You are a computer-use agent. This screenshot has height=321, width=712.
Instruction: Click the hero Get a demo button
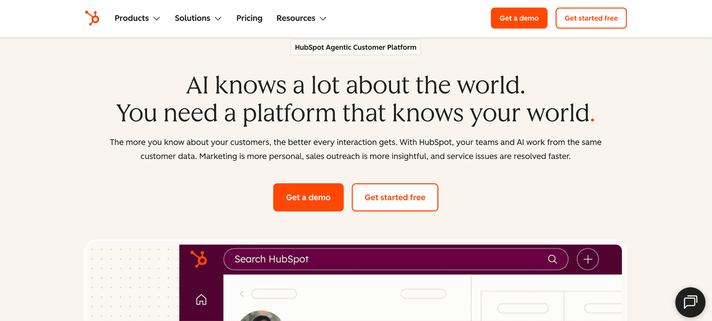click(308, 197)
